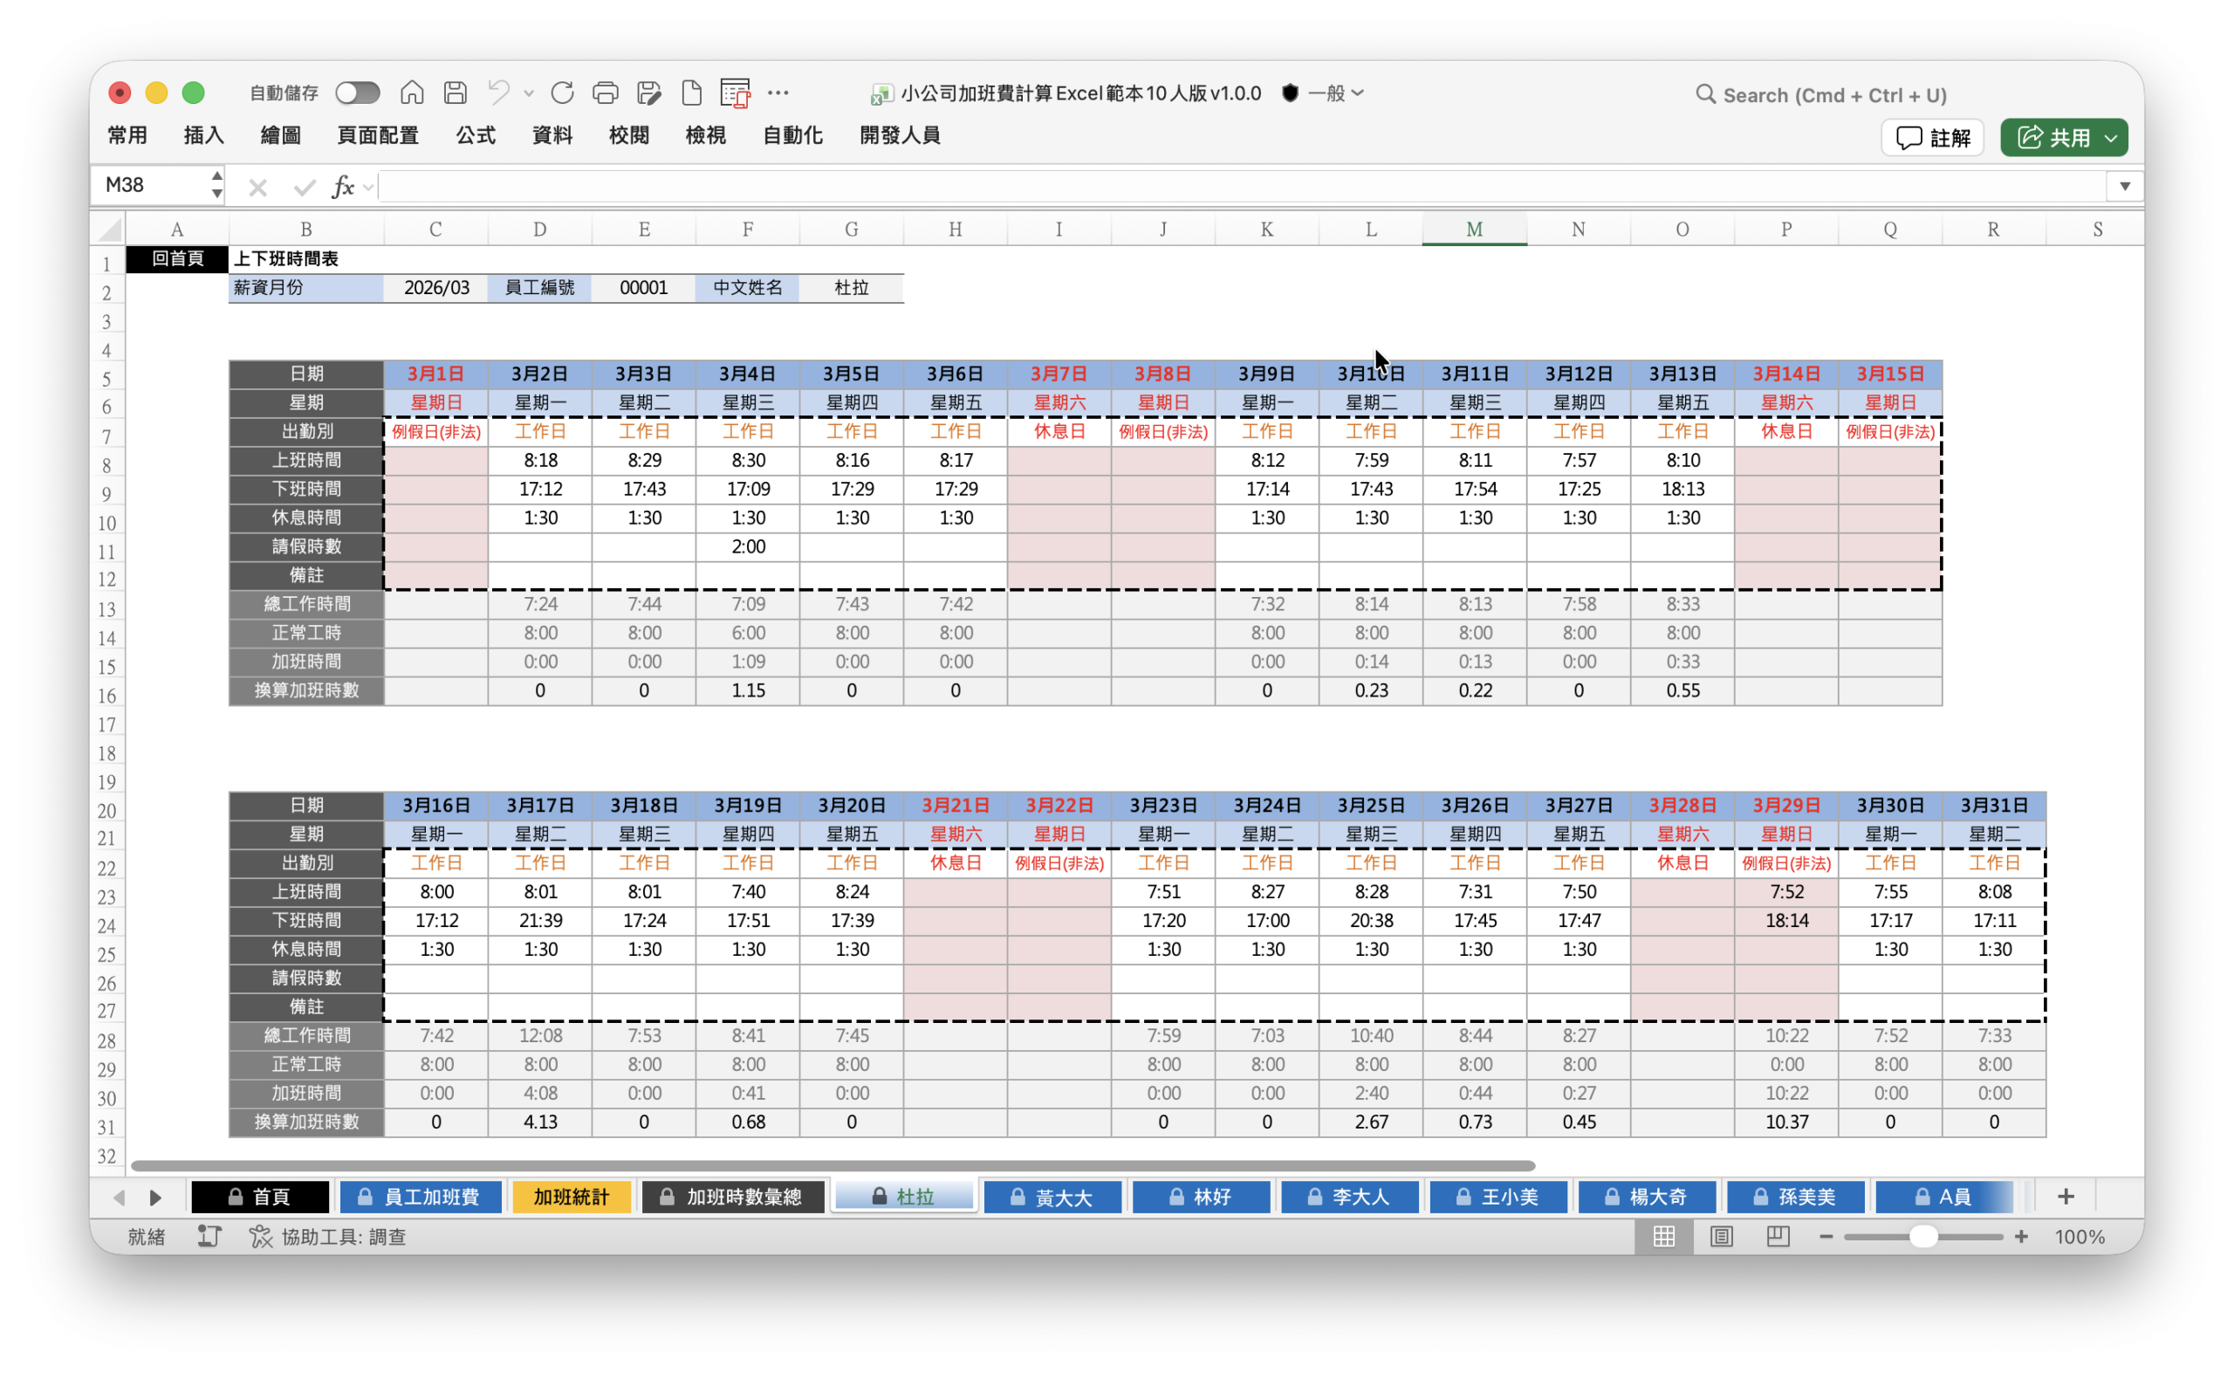Screen dimensions: 2234x1373
Task: Switch to Page Break Preview view
Action: pyautogui.click(x=1778, y=1236)
